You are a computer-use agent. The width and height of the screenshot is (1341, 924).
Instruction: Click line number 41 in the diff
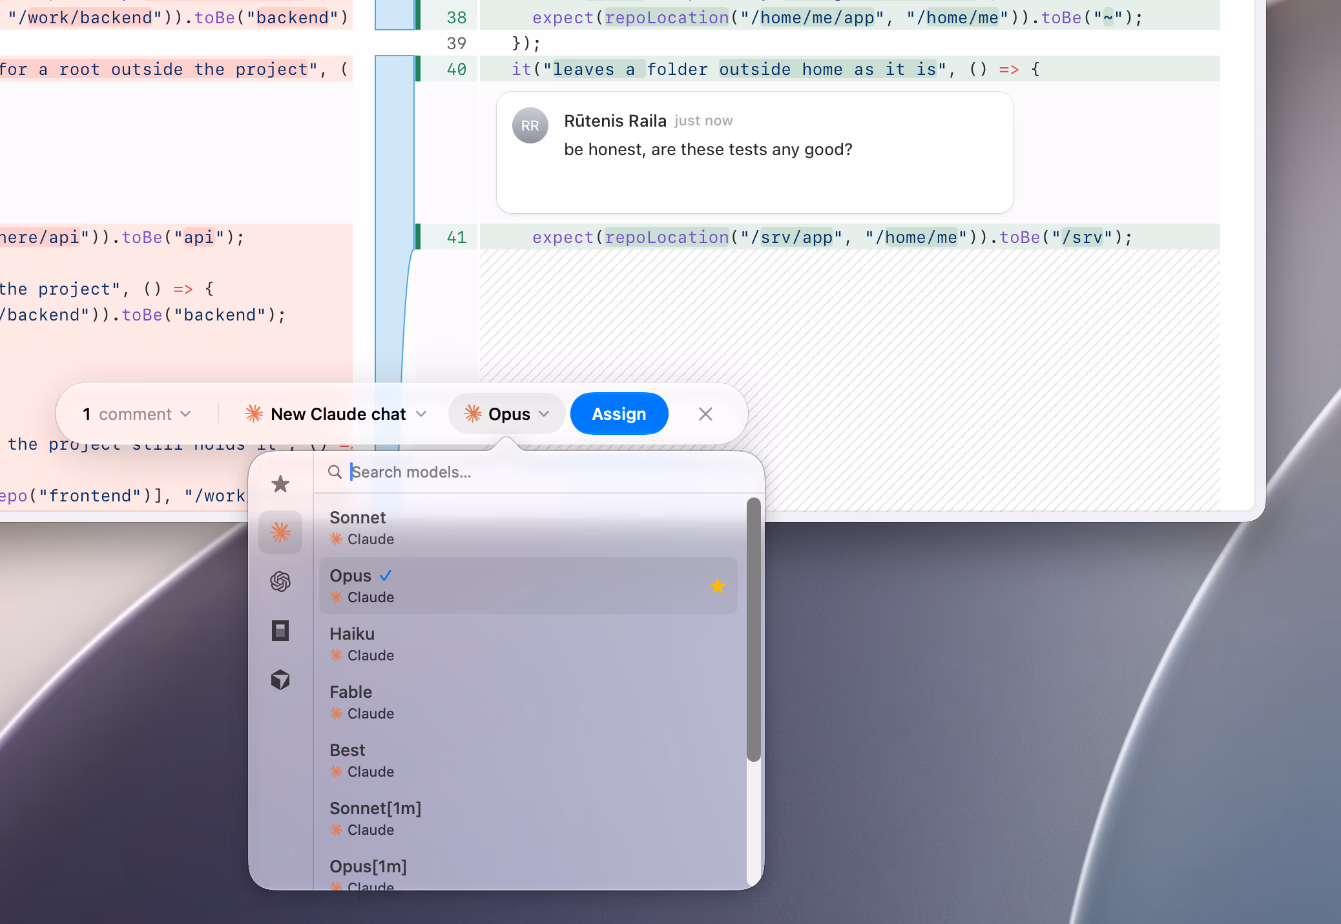click(457, 237)
